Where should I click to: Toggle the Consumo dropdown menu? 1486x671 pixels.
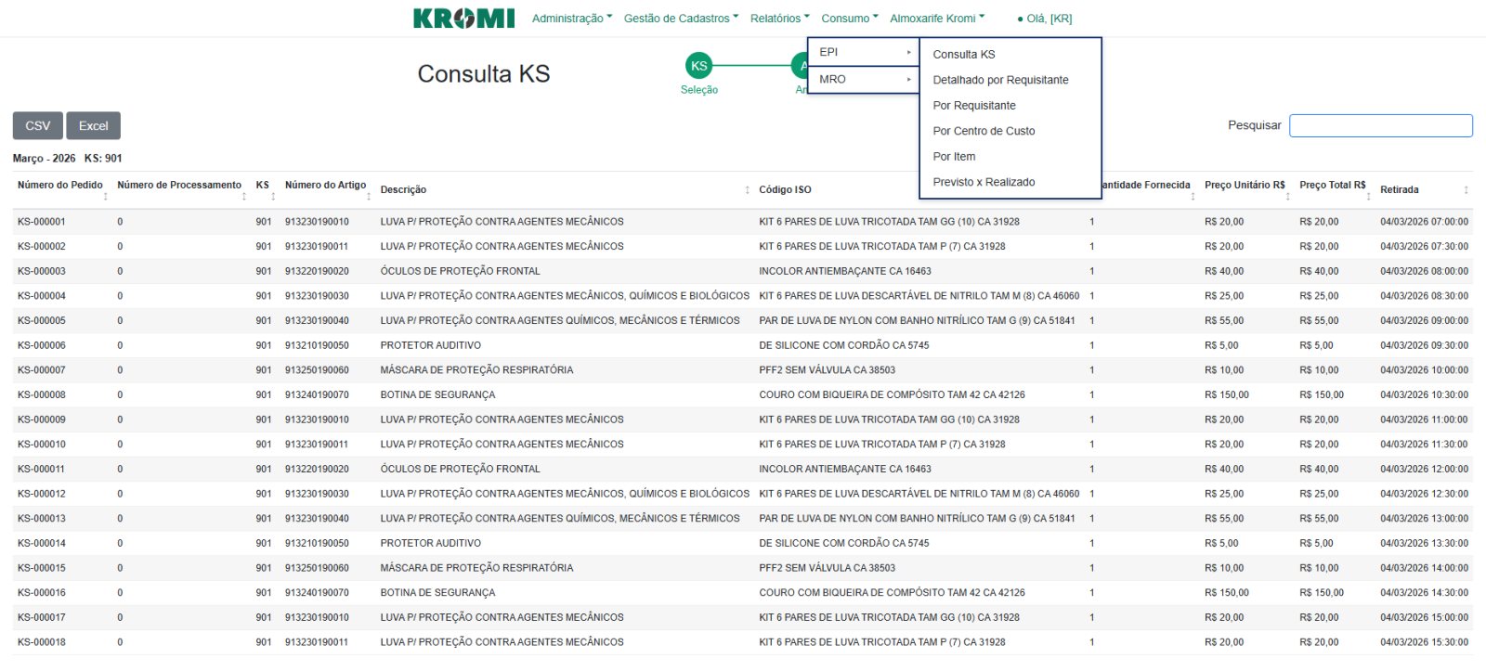tap(850, 19)
